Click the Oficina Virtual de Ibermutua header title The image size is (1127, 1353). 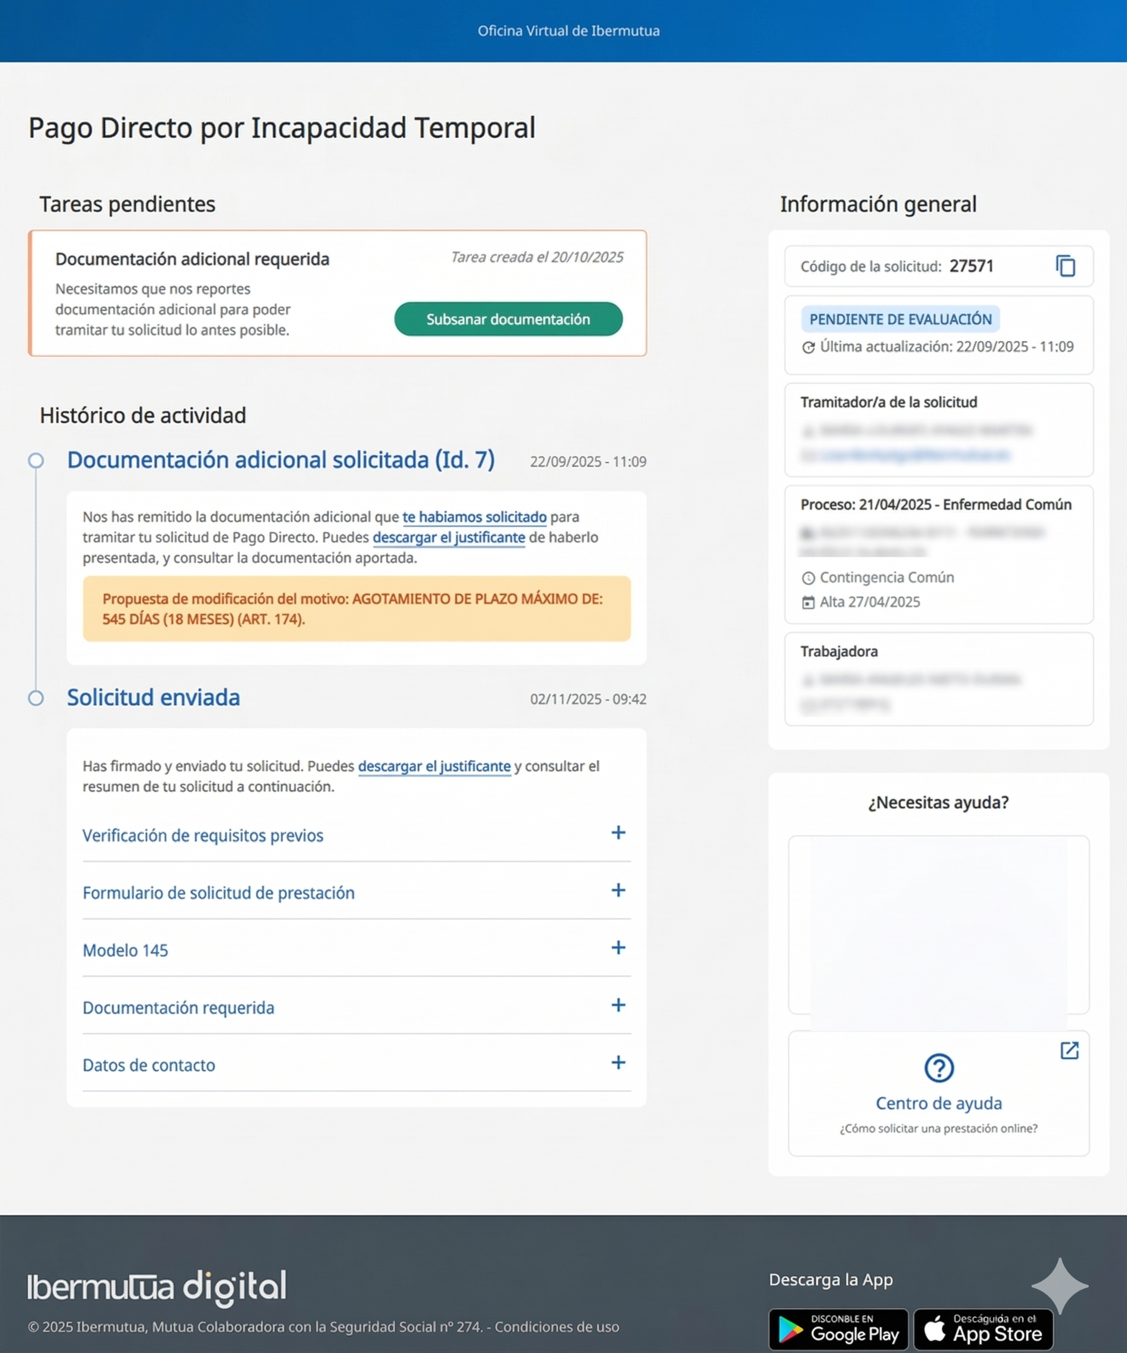pos(569,31)
